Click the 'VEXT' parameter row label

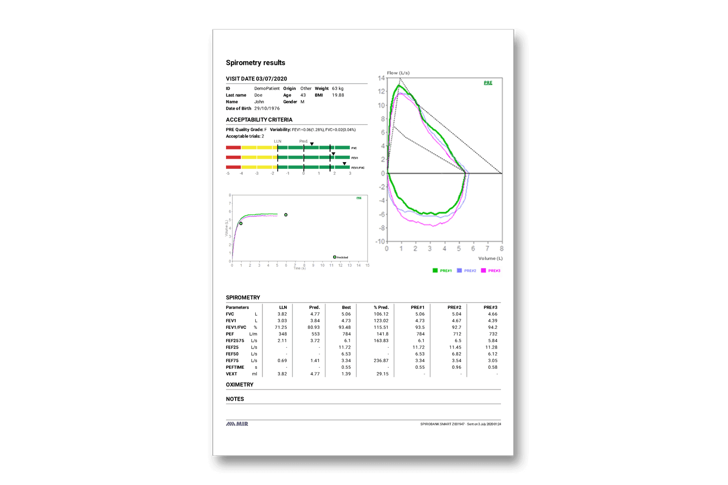[232, 374]
